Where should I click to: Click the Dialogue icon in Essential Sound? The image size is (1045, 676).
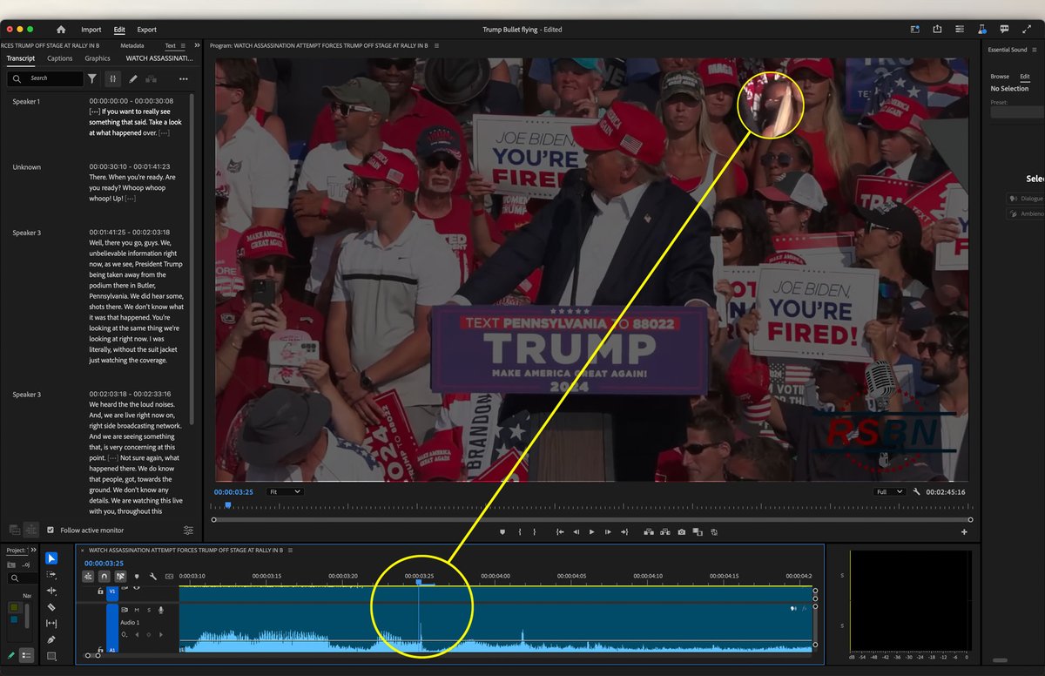coord(1012,198)
